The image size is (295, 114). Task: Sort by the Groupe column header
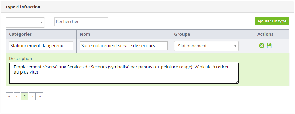[182, 34]
